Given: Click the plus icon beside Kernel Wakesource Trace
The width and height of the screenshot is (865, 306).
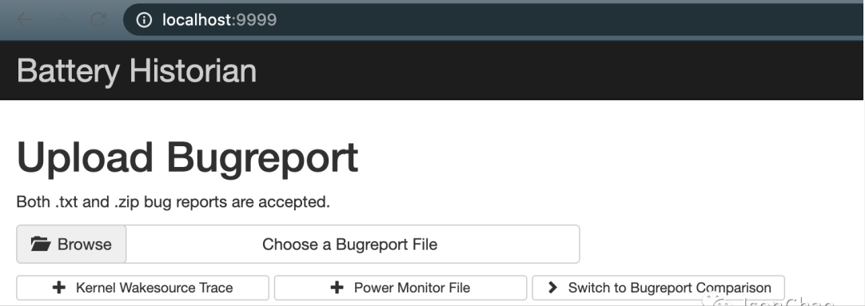Looking at the screenshot, I should [58, 288].
